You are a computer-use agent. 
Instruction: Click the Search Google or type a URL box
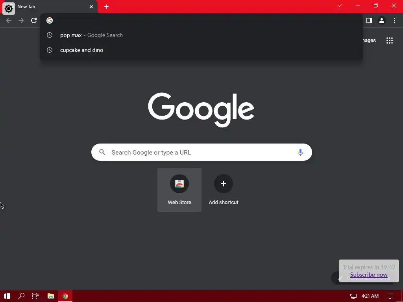pyautogui.click(x=201, y=152)
